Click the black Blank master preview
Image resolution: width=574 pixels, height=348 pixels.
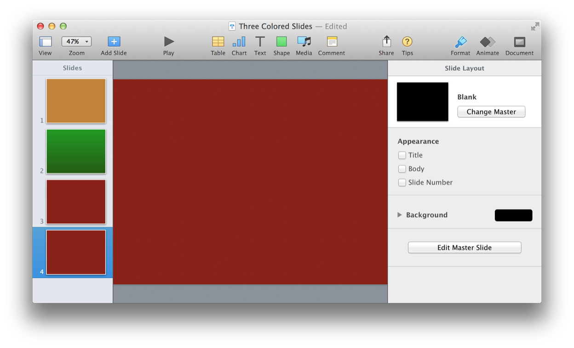422,102
